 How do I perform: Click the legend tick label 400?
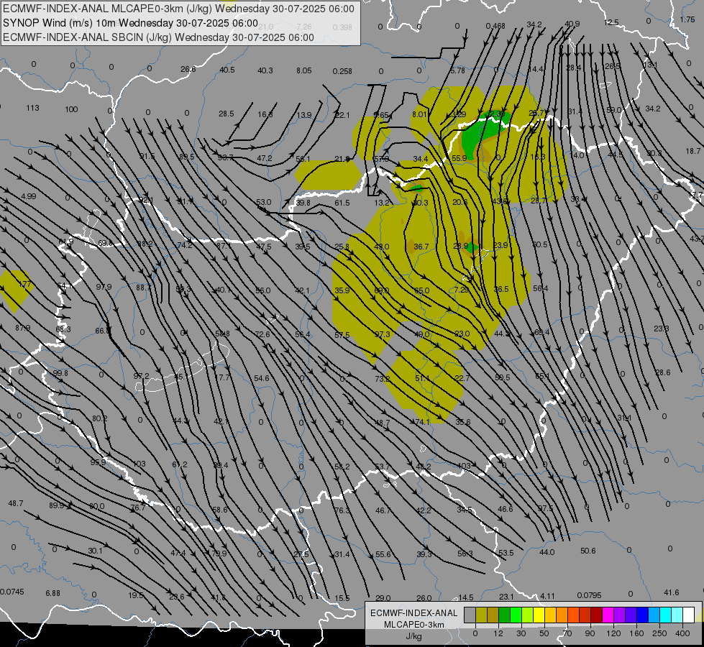pos(682,633)
